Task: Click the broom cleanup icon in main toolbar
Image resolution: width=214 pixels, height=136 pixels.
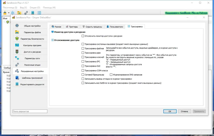Action: click(5, 13)
